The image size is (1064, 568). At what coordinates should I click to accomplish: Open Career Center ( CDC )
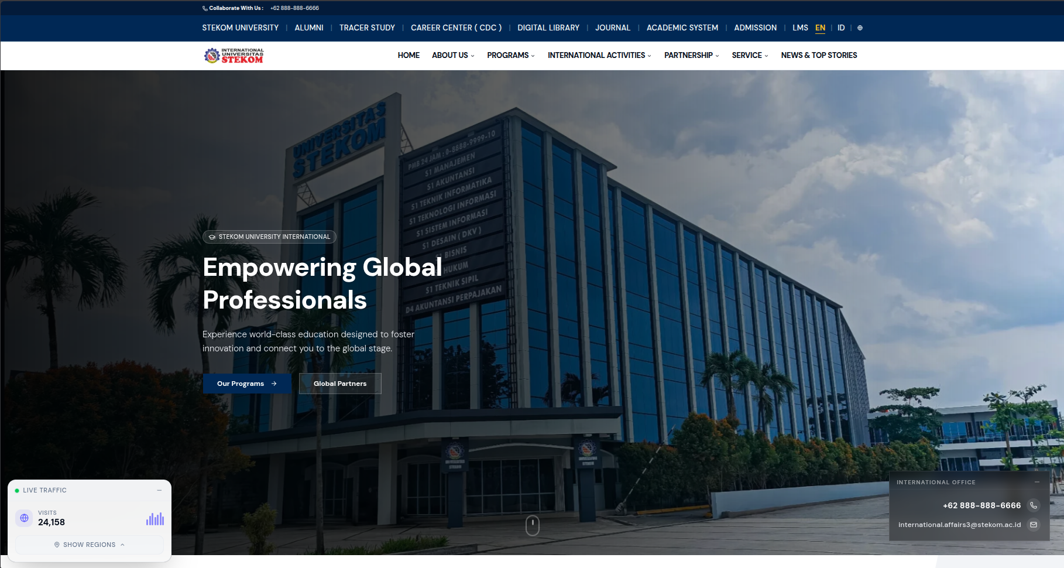click(x=457, y=28)
